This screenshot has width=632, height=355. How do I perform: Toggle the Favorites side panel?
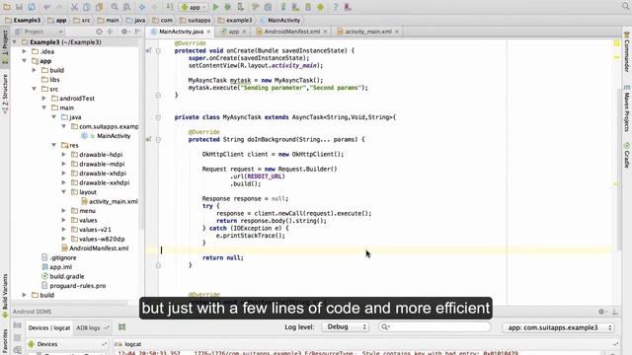(5, 341)
